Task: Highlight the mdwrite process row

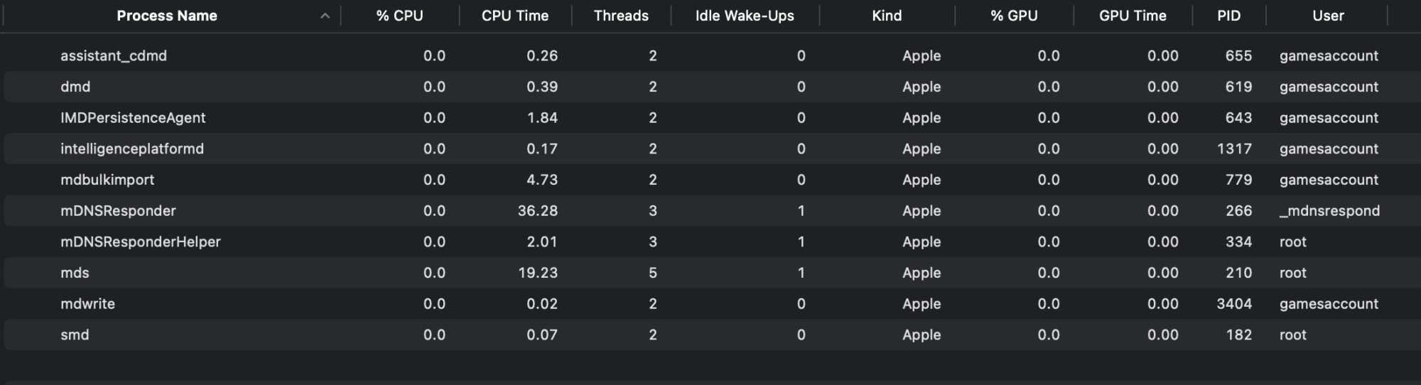Action: pyautogui.click(x=87, y=304)
